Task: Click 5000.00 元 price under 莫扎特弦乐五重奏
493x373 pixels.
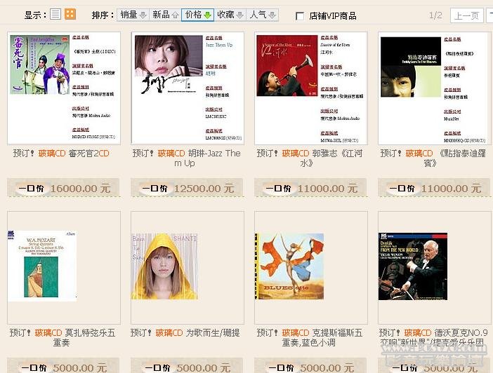Action: [x=80, y=367]
